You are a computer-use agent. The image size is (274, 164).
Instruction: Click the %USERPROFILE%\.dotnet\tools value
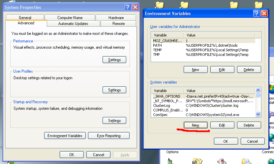[x=212, y=45]
